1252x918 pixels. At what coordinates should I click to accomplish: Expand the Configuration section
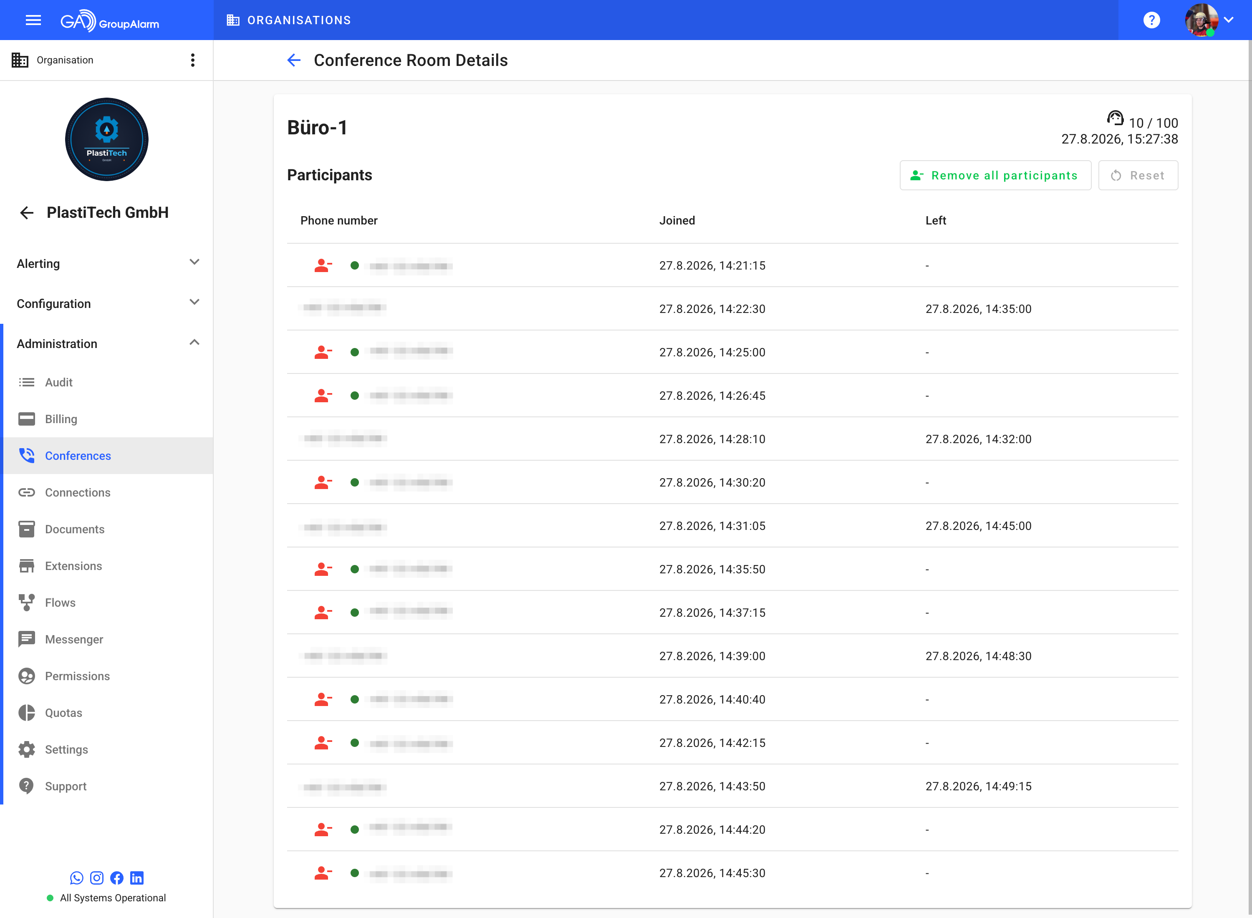[107, 303]
